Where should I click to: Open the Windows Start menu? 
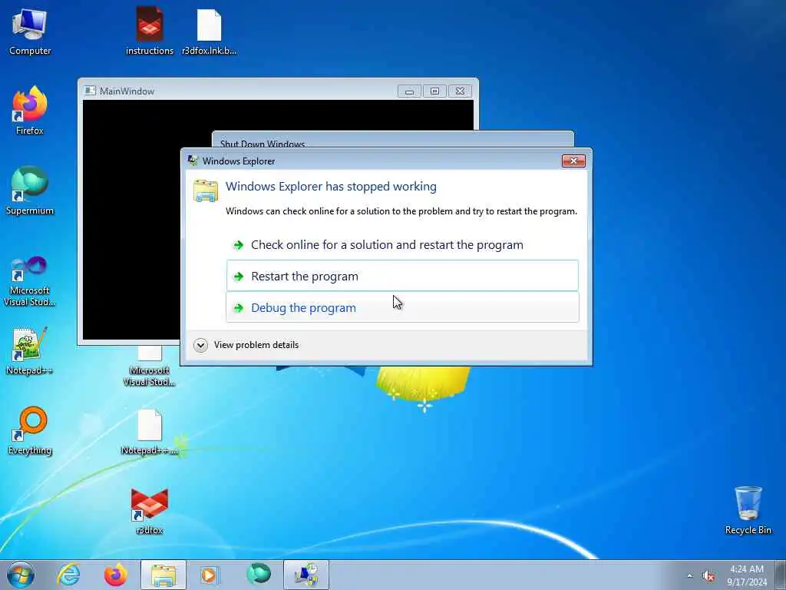(21, 575)
